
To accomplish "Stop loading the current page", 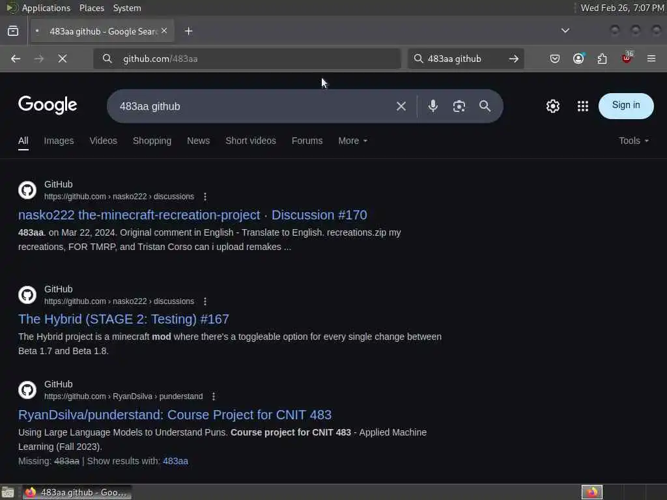I will [x=63, y=59].
